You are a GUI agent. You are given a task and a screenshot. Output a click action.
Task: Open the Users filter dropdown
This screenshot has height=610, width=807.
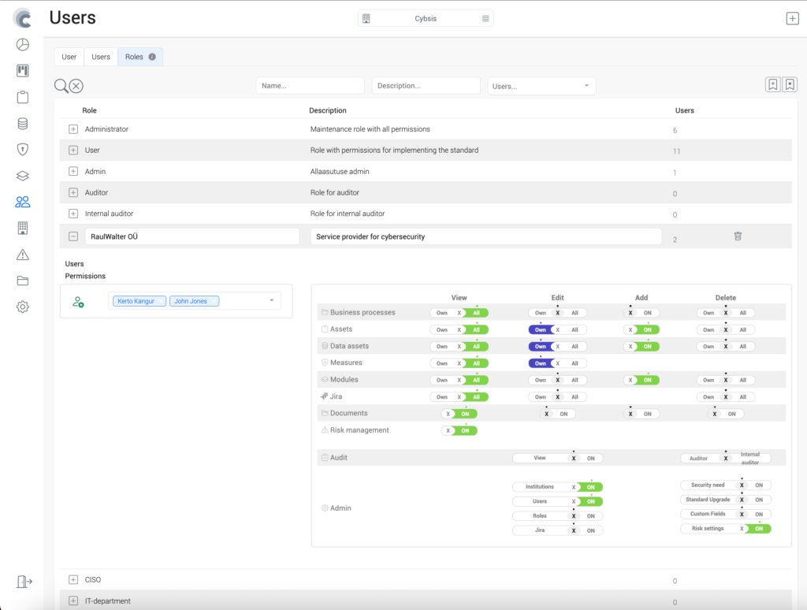coord(541,86)
